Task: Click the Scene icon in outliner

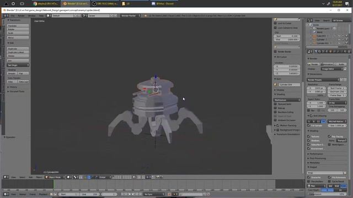Action: [x=311, y=25]
